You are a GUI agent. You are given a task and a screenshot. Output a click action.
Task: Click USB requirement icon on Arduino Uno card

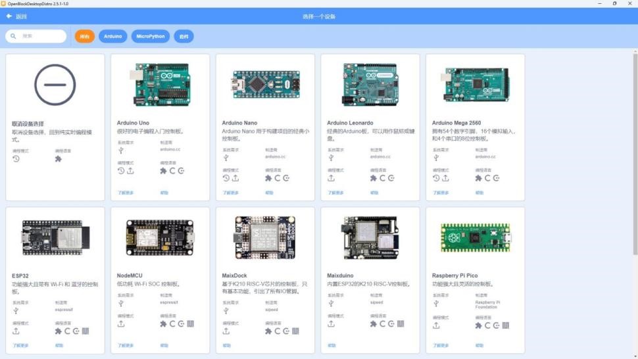point(121,151)
